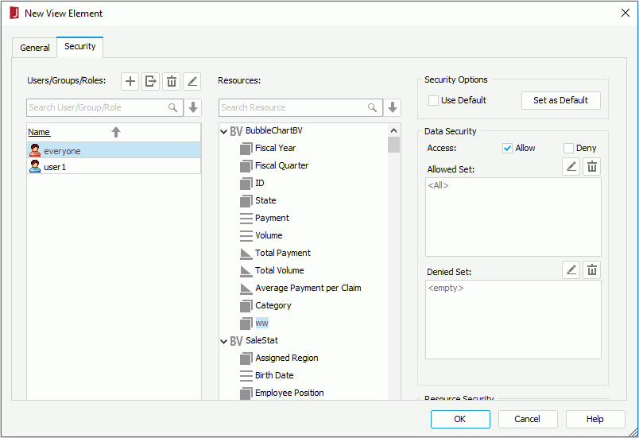This screenshot has height=438, width=639.
Task: Close the New View Element dialog
Action: [x=625, y=13]
